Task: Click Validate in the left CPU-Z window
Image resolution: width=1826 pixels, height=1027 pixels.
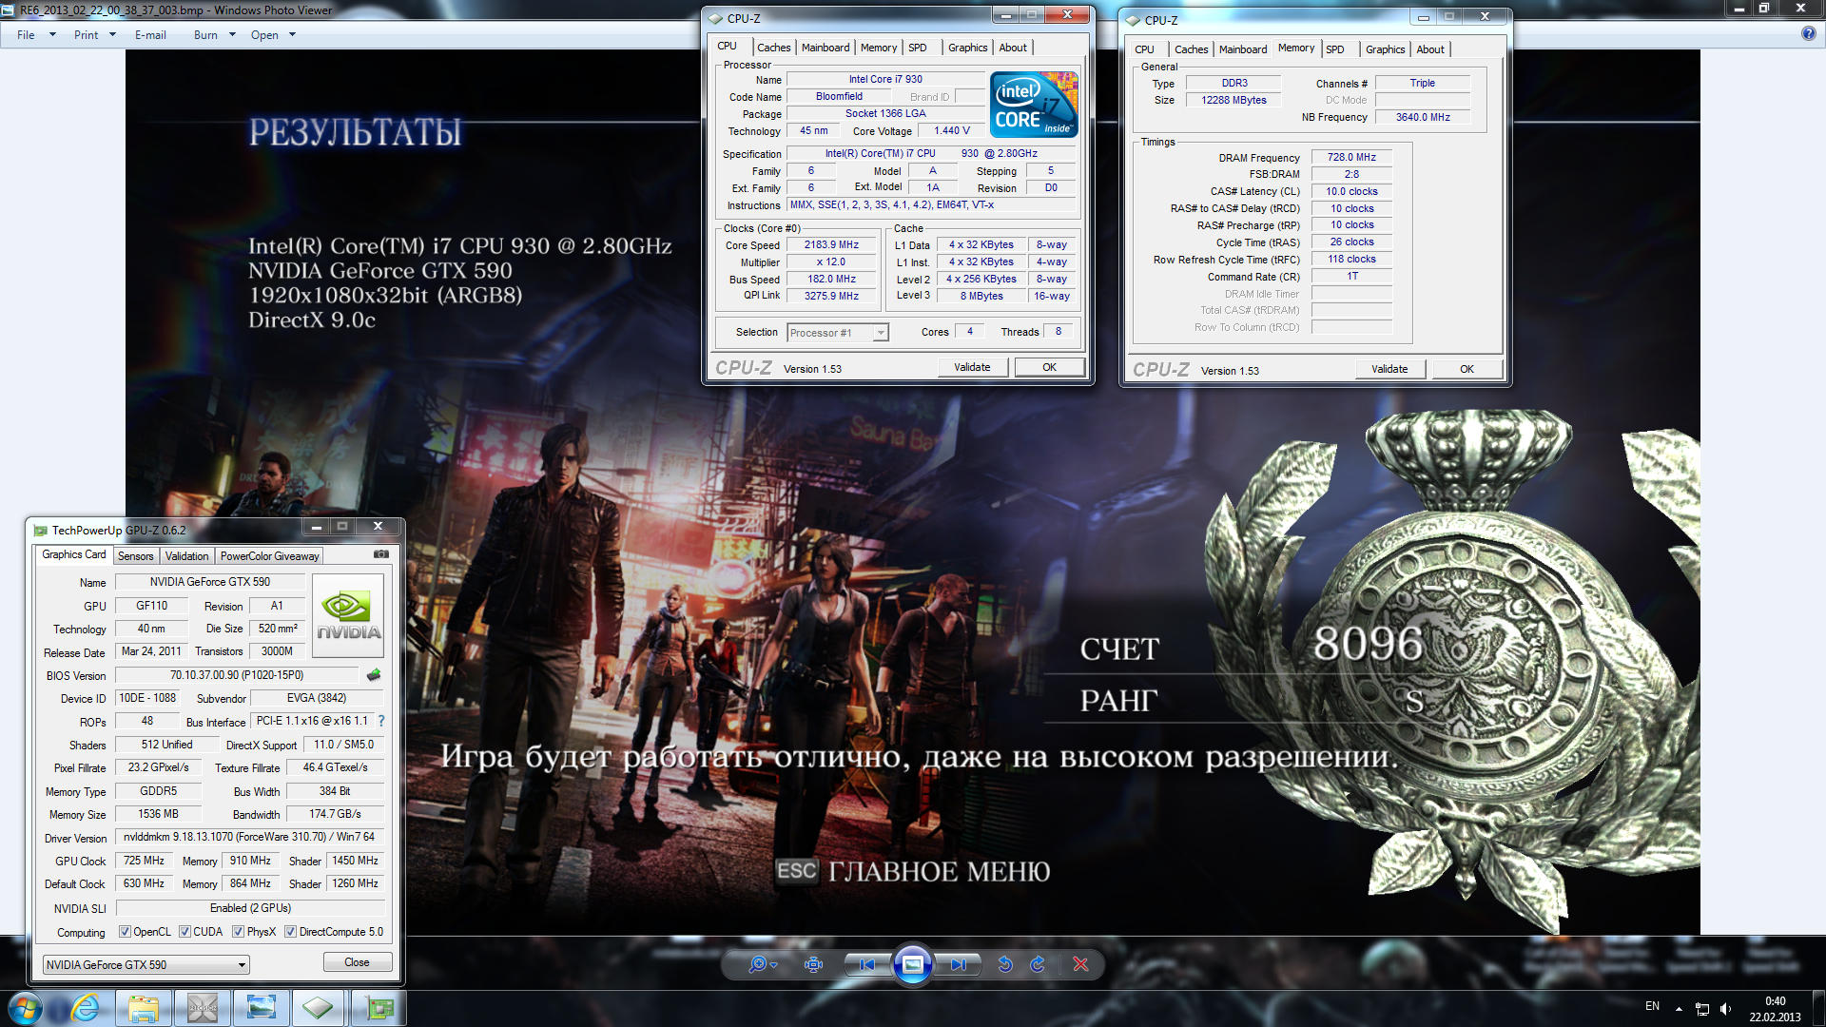Action: pos(972,367)
